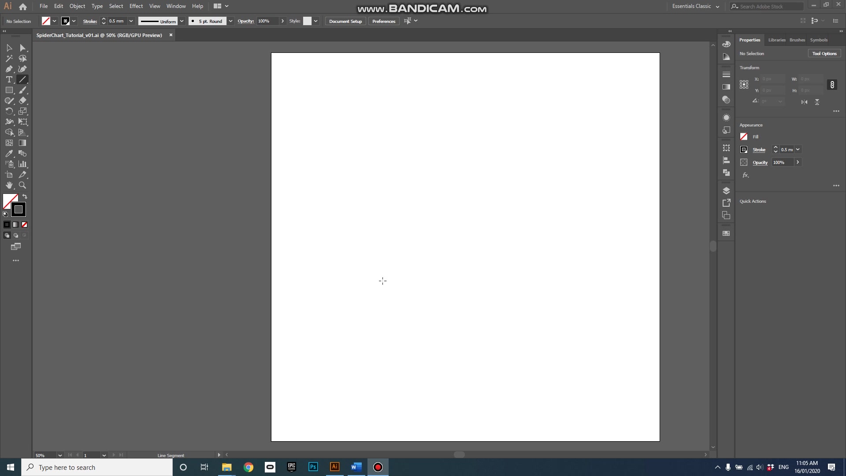Screen dimensions: 846x476
Task: Expand the Uniform variable width profile dropdown
Action: (x=182, y=21)
